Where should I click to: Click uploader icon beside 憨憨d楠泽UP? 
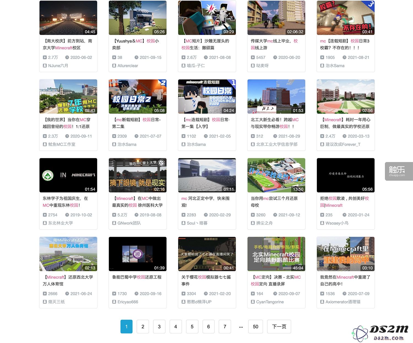[183, 302]
